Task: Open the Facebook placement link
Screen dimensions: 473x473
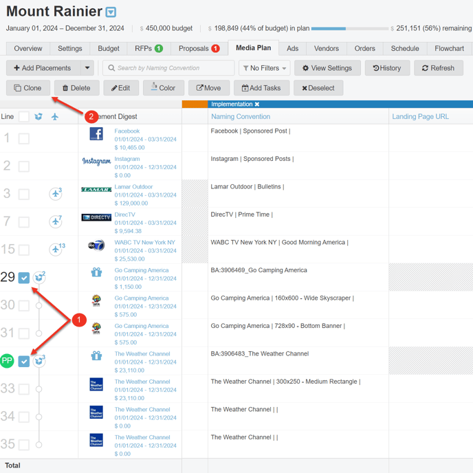Action: pos(127,131)
